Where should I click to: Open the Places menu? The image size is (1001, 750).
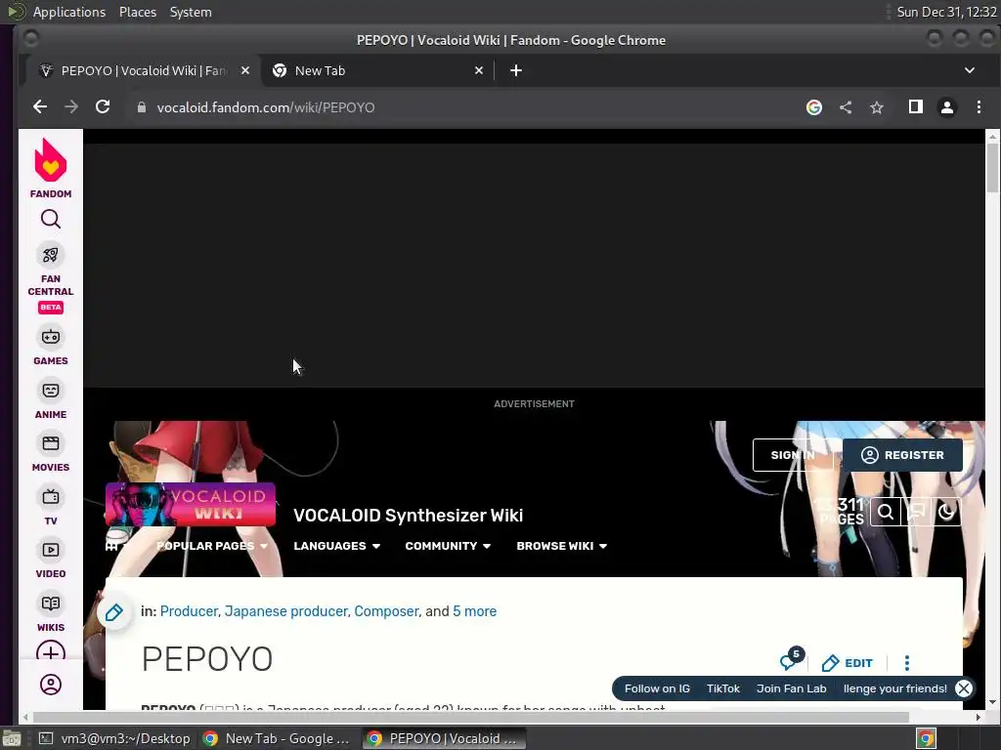pyautogui.click(x=137, y=12)
